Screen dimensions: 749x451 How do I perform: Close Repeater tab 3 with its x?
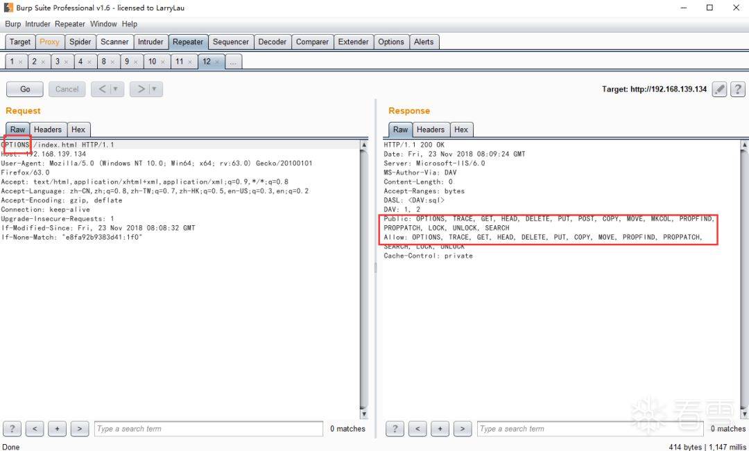tap(66, 62)
